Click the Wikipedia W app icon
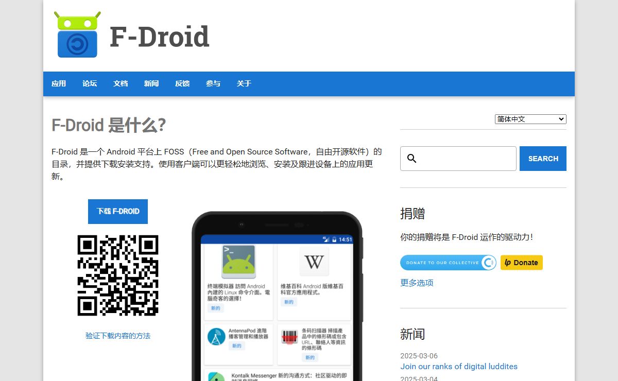Screen dimensions: 618x381 (x=314, y=262)
